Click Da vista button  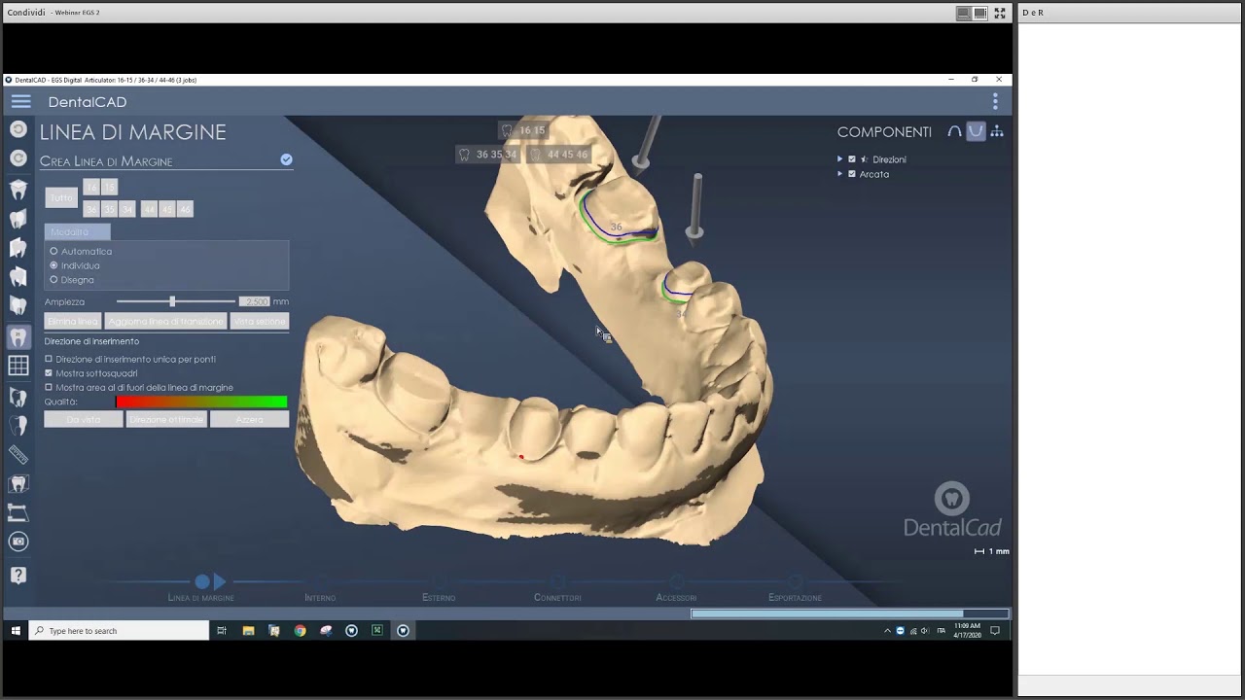tap(84, 419)
